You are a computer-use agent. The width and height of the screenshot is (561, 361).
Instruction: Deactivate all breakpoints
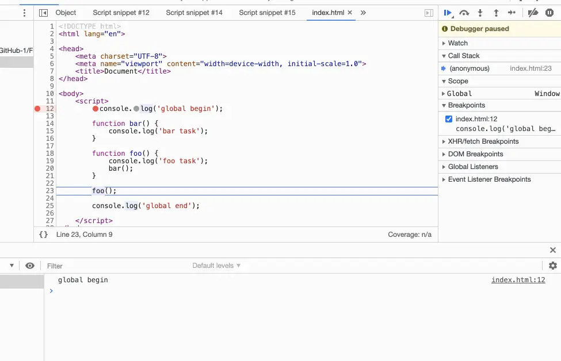click(x=533, y=13)
